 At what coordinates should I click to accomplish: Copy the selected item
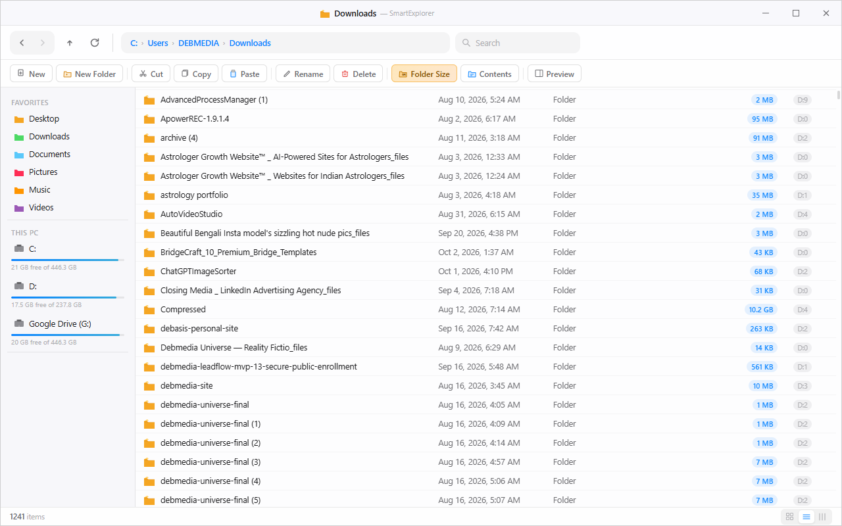[x=196, y=74]
